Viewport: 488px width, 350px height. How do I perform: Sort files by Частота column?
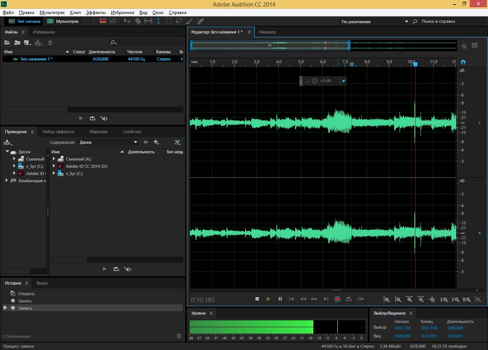pyautogui.click(x=135, y=52)
